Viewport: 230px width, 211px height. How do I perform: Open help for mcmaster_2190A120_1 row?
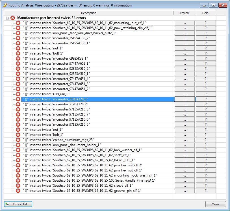[x=206, y=99]
